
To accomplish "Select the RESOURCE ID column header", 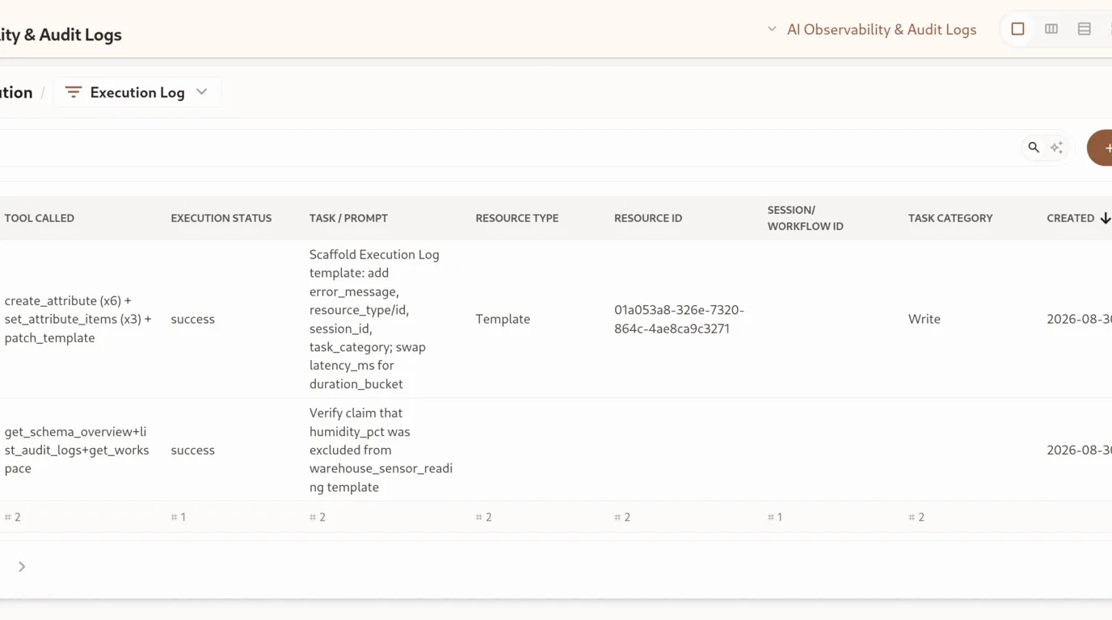I will pyautogui.click(x=648, y=218).
